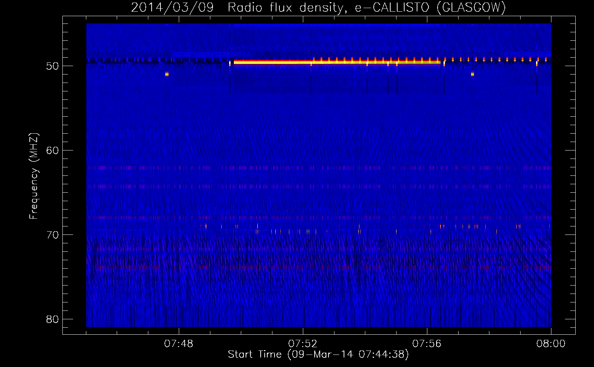Screen dimensions: 594x367
Task: Click the 'Start Time (09-Mar-14 07:44:38)' label
Action: [x=318, y=355]
